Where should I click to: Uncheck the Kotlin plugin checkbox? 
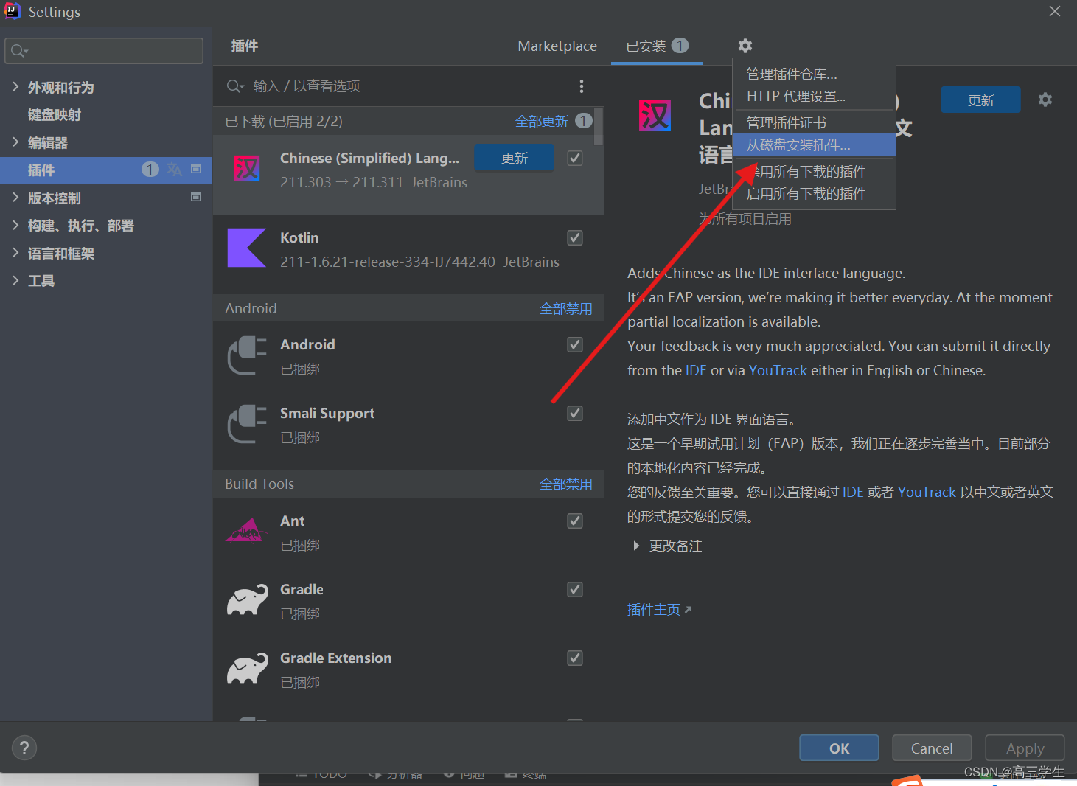(574, 237)
